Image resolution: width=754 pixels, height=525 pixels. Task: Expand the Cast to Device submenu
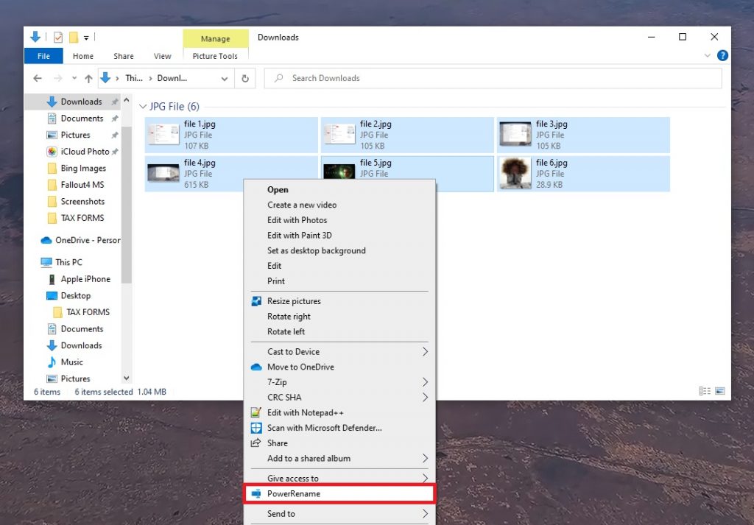click(339, 351)
